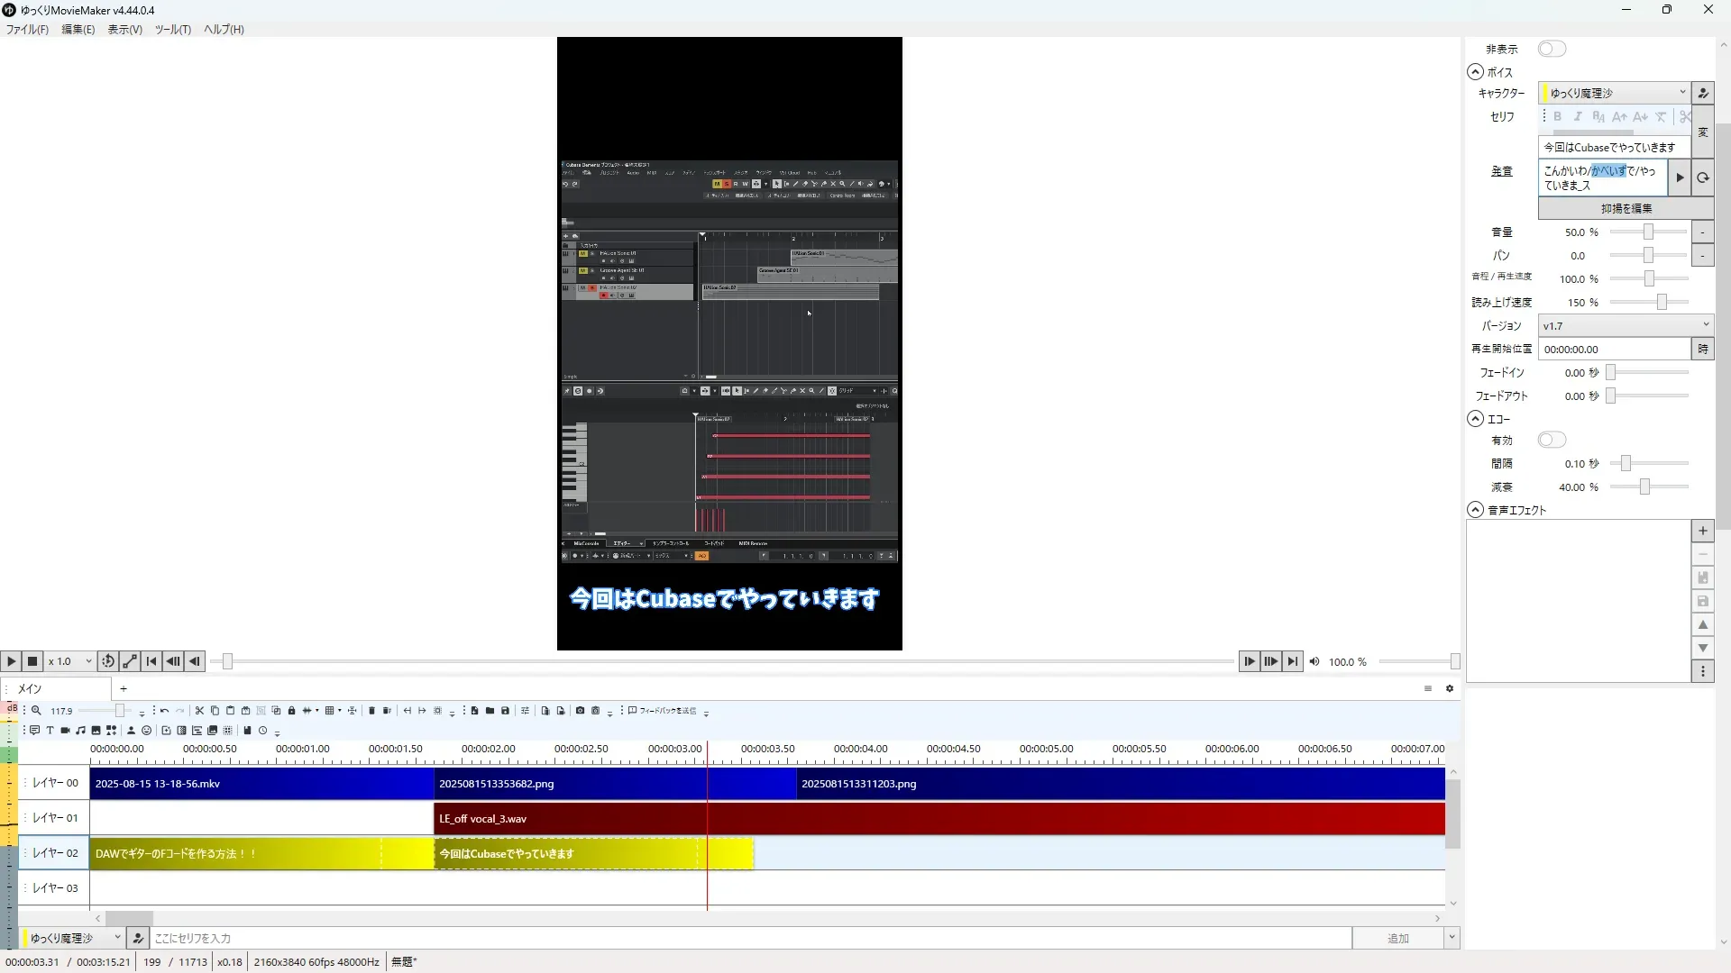Click the 追加 button next to the line input
Screen dimensions: 1731x973
[1397, 938]
